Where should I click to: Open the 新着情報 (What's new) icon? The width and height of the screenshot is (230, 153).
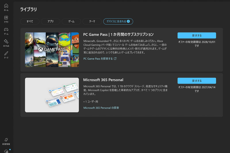tap(6, 141)
